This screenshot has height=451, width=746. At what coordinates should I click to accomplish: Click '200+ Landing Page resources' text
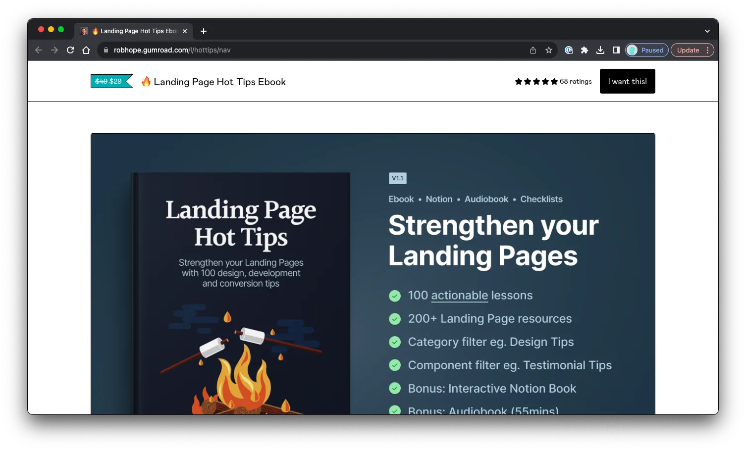(x=490, y=318)
